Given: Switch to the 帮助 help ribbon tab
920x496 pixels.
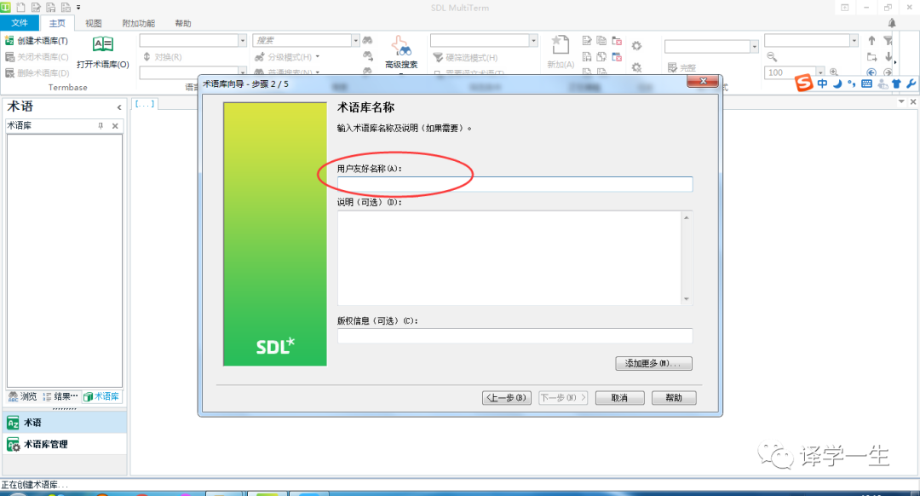Looking at the screenshot, I should [x=183, y=24].
